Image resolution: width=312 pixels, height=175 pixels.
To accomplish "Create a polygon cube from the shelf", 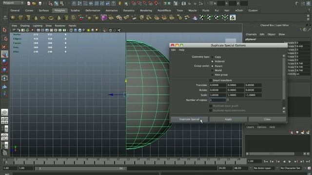I will [x=20, y=17].
